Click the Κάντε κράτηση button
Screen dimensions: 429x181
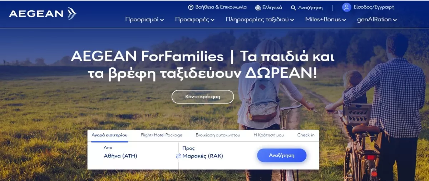pos(203,97)
